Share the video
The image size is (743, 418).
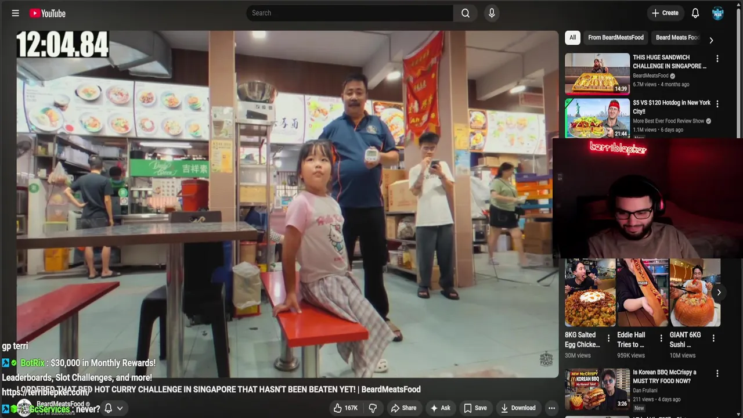point(403,408)
